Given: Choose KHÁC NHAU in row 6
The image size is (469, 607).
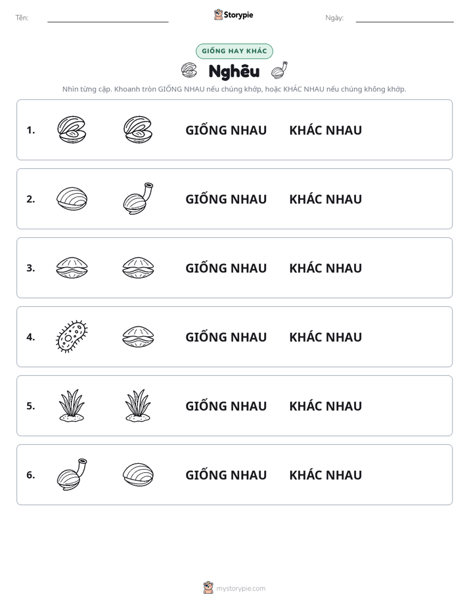Looking at the screenshot, I should [x=325, y=474].
